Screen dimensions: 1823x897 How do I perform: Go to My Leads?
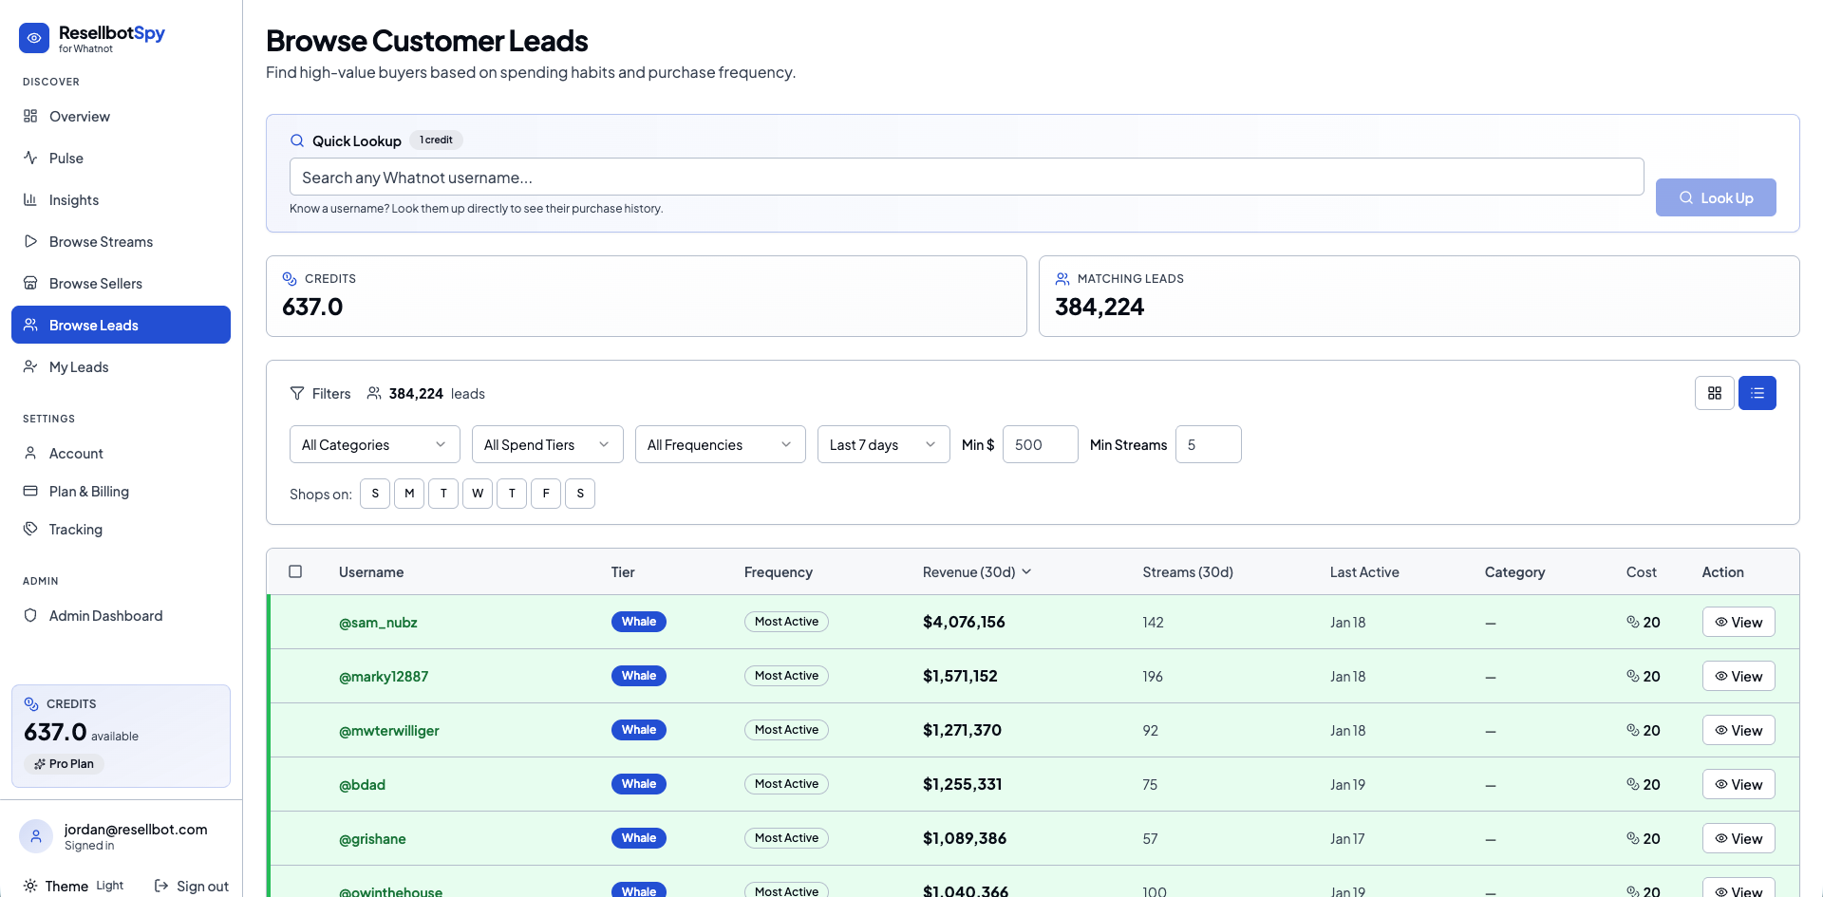tap(79, 366)
